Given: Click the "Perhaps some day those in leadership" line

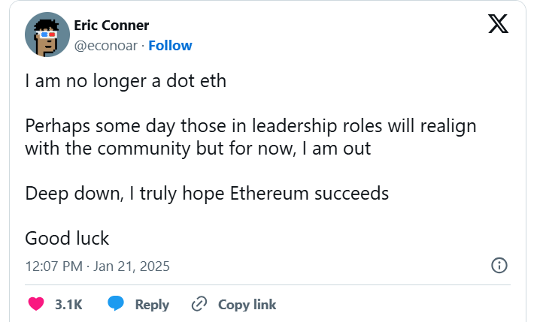Looking at the screenshot, I should [x=250, y=125].
